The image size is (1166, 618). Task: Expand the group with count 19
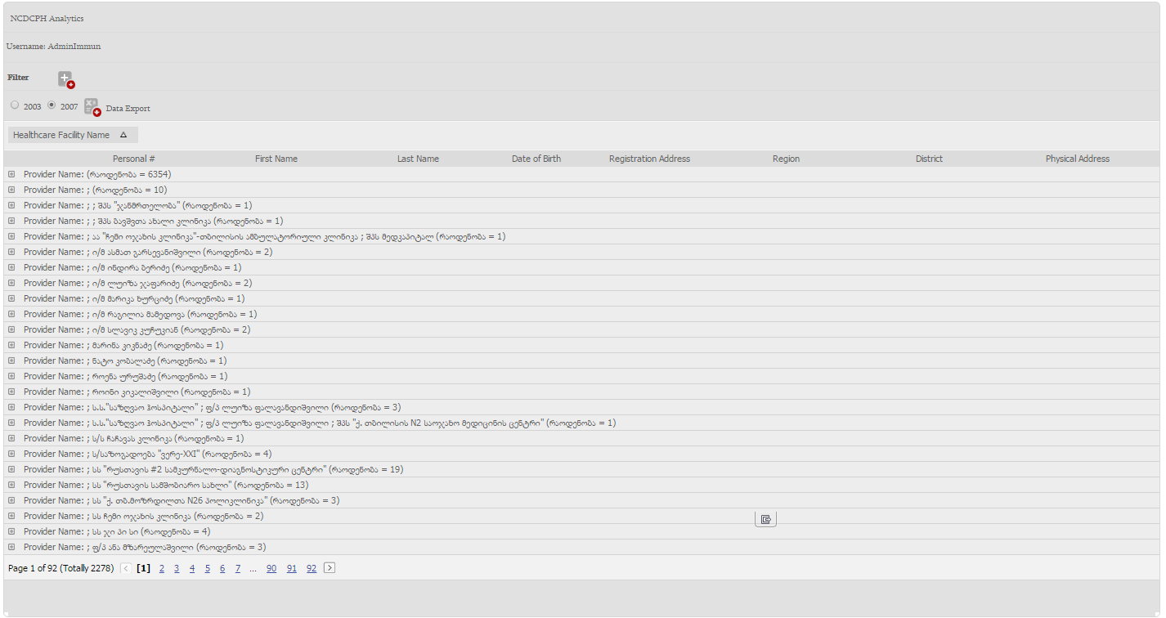coord(11,469)
